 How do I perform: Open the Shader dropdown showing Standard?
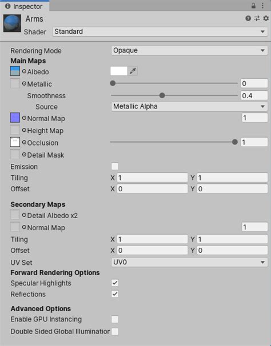tap(160, 31)
